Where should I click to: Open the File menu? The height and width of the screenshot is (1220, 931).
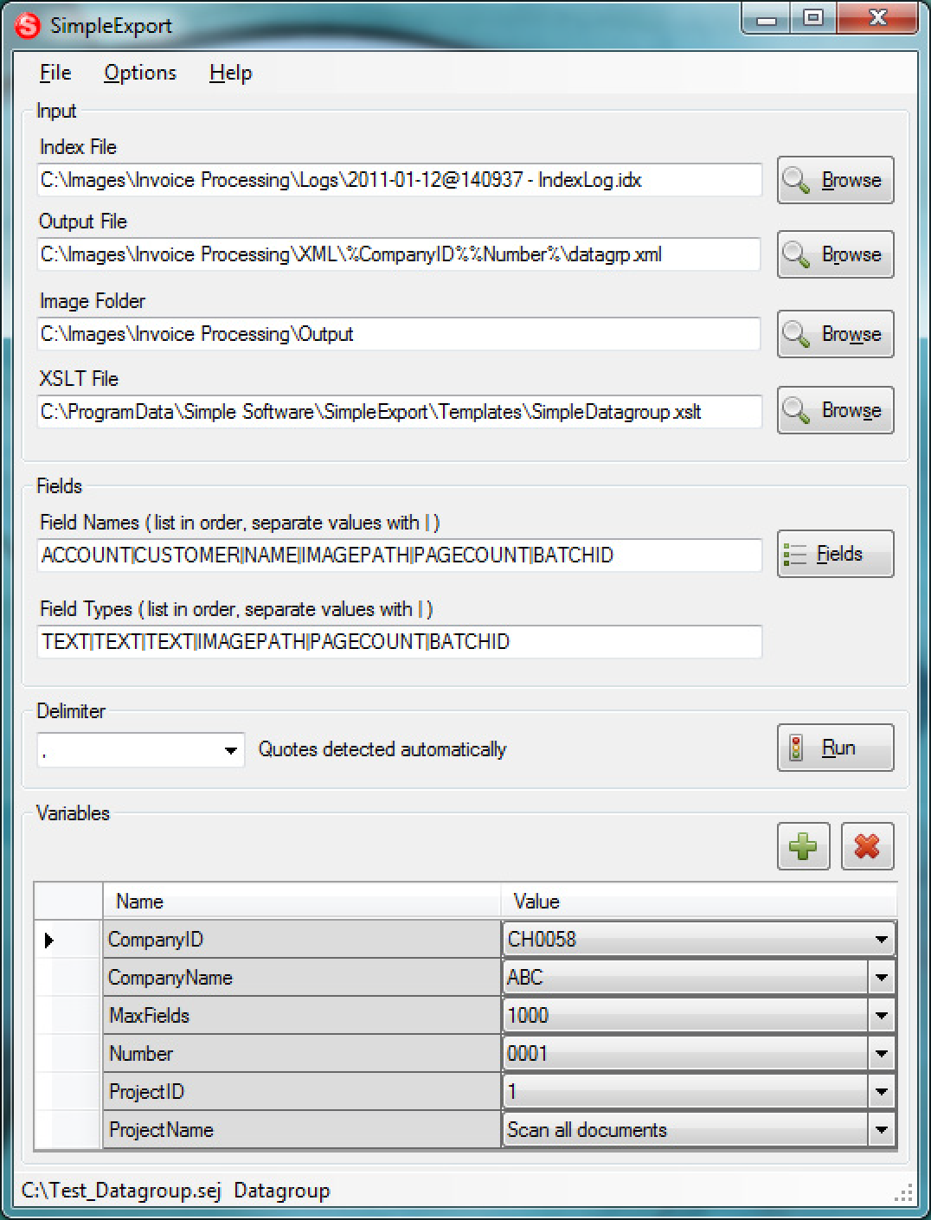coord(55,73)
